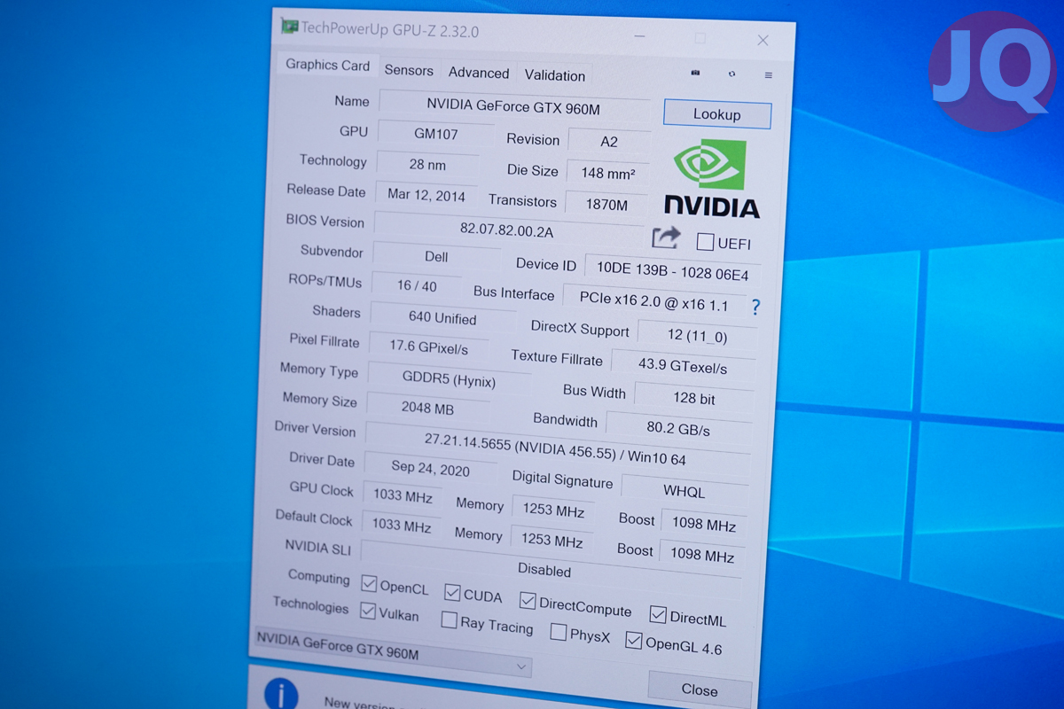Click the share BIOS export arrow icon
The image size is (1064, 709).
[666, 238]
